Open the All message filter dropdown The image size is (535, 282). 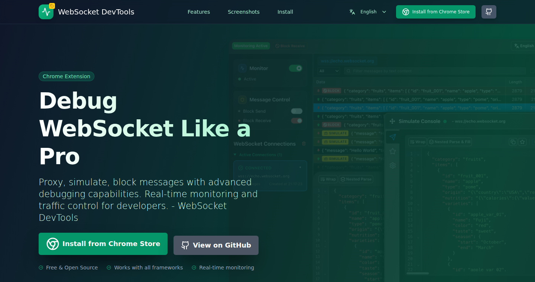point(329,71)
